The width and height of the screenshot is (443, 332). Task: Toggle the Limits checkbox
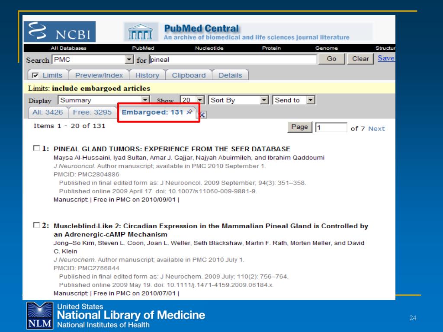[x=35, y=75]
